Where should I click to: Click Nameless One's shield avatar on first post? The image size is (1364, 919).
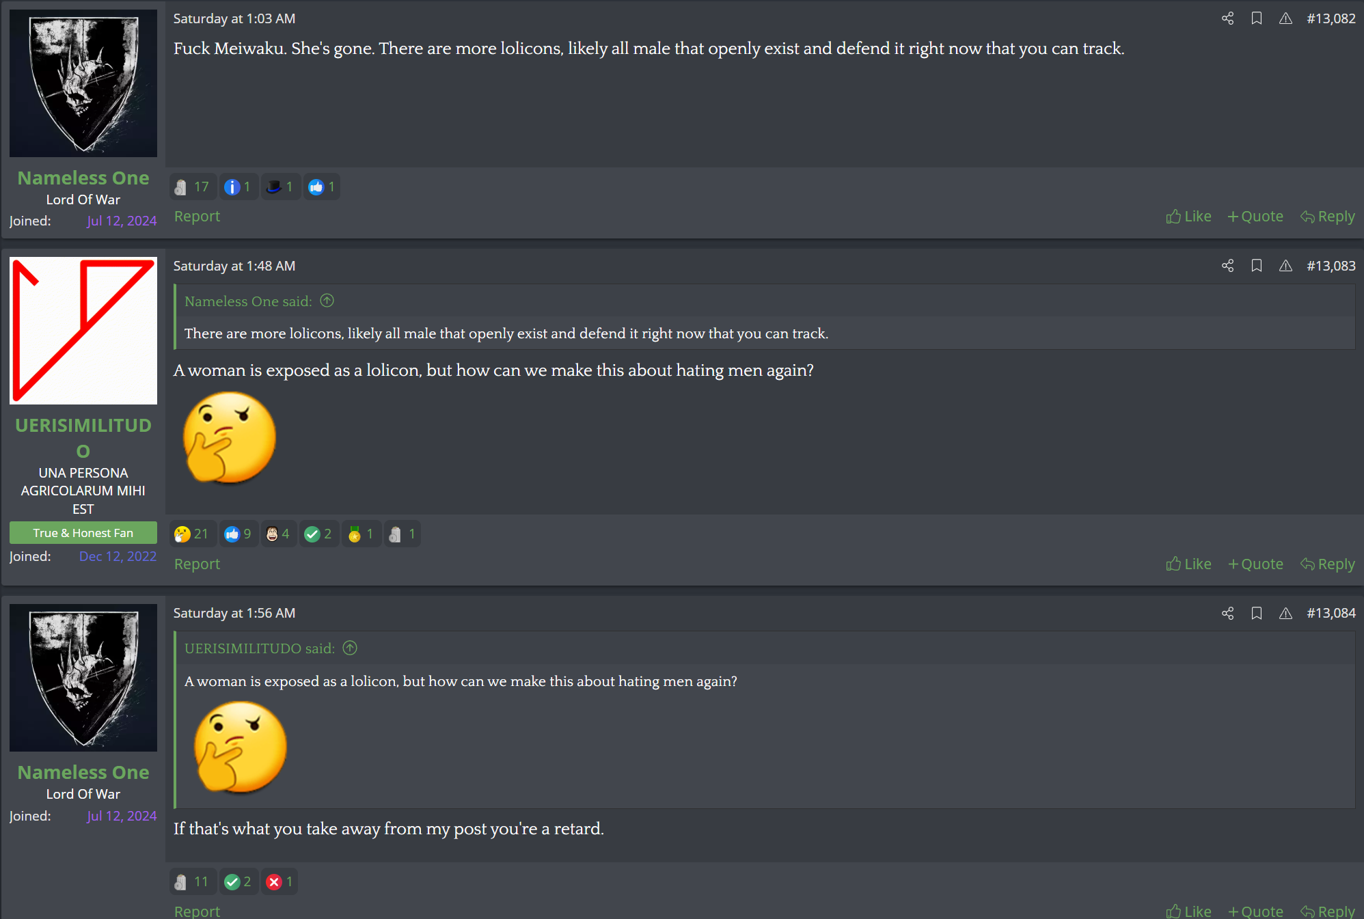coord(83,83)
